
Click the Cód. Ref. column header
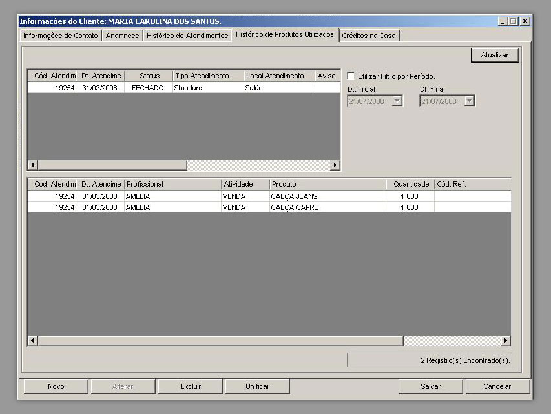point(473,184)
